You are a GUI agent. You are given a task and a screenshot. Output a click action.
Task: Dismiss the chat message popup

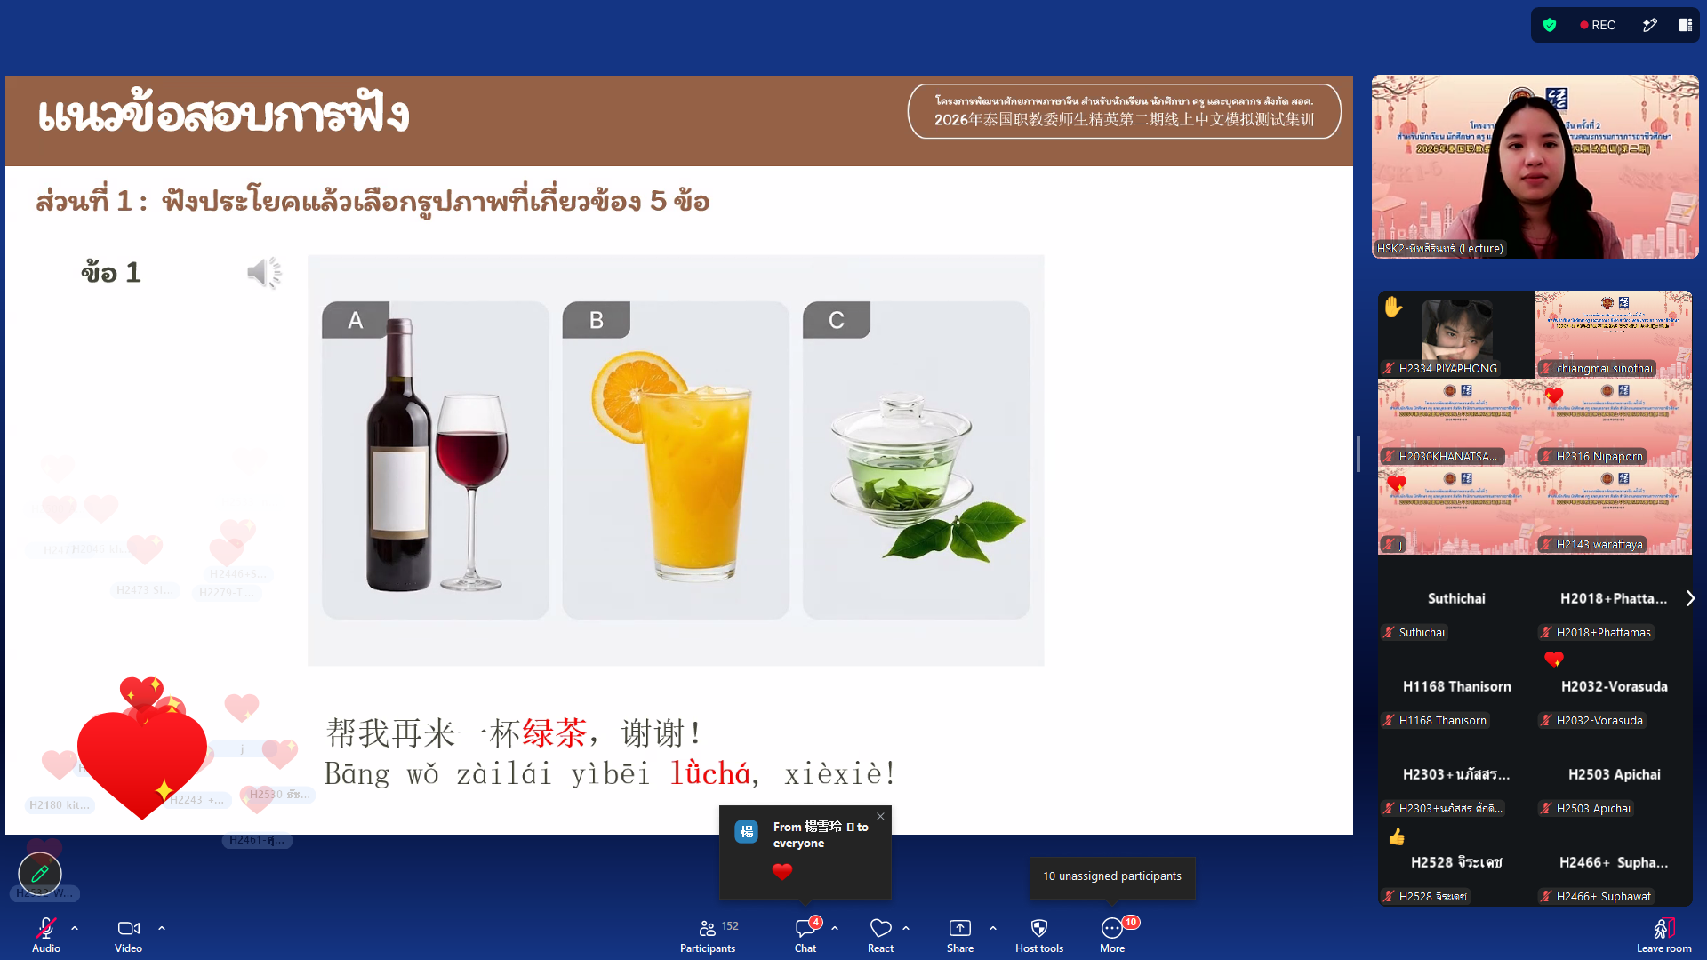[x=880, y=817]
